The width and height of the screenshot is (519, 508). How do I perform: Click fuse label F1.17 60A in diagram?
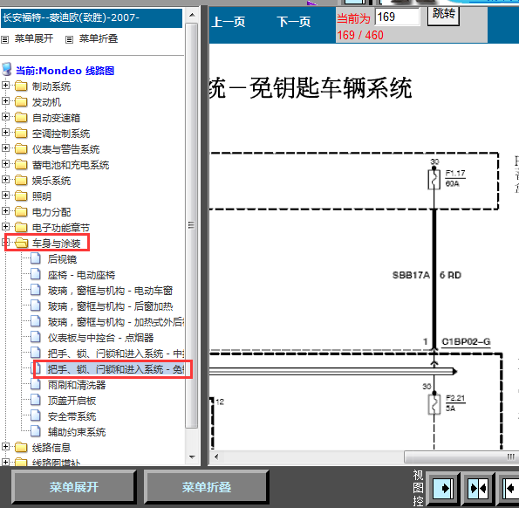(x=455, y=178)
